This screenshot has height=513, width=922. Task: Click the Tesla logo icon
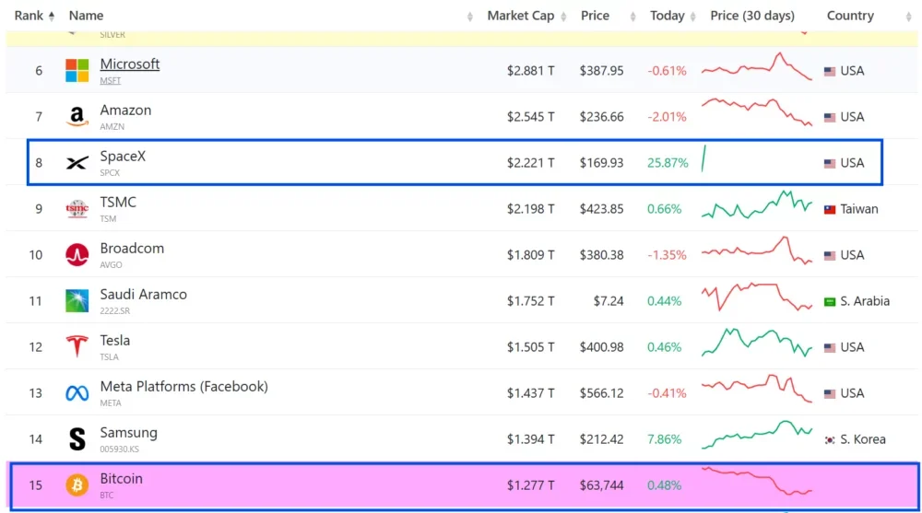(77, 346)
